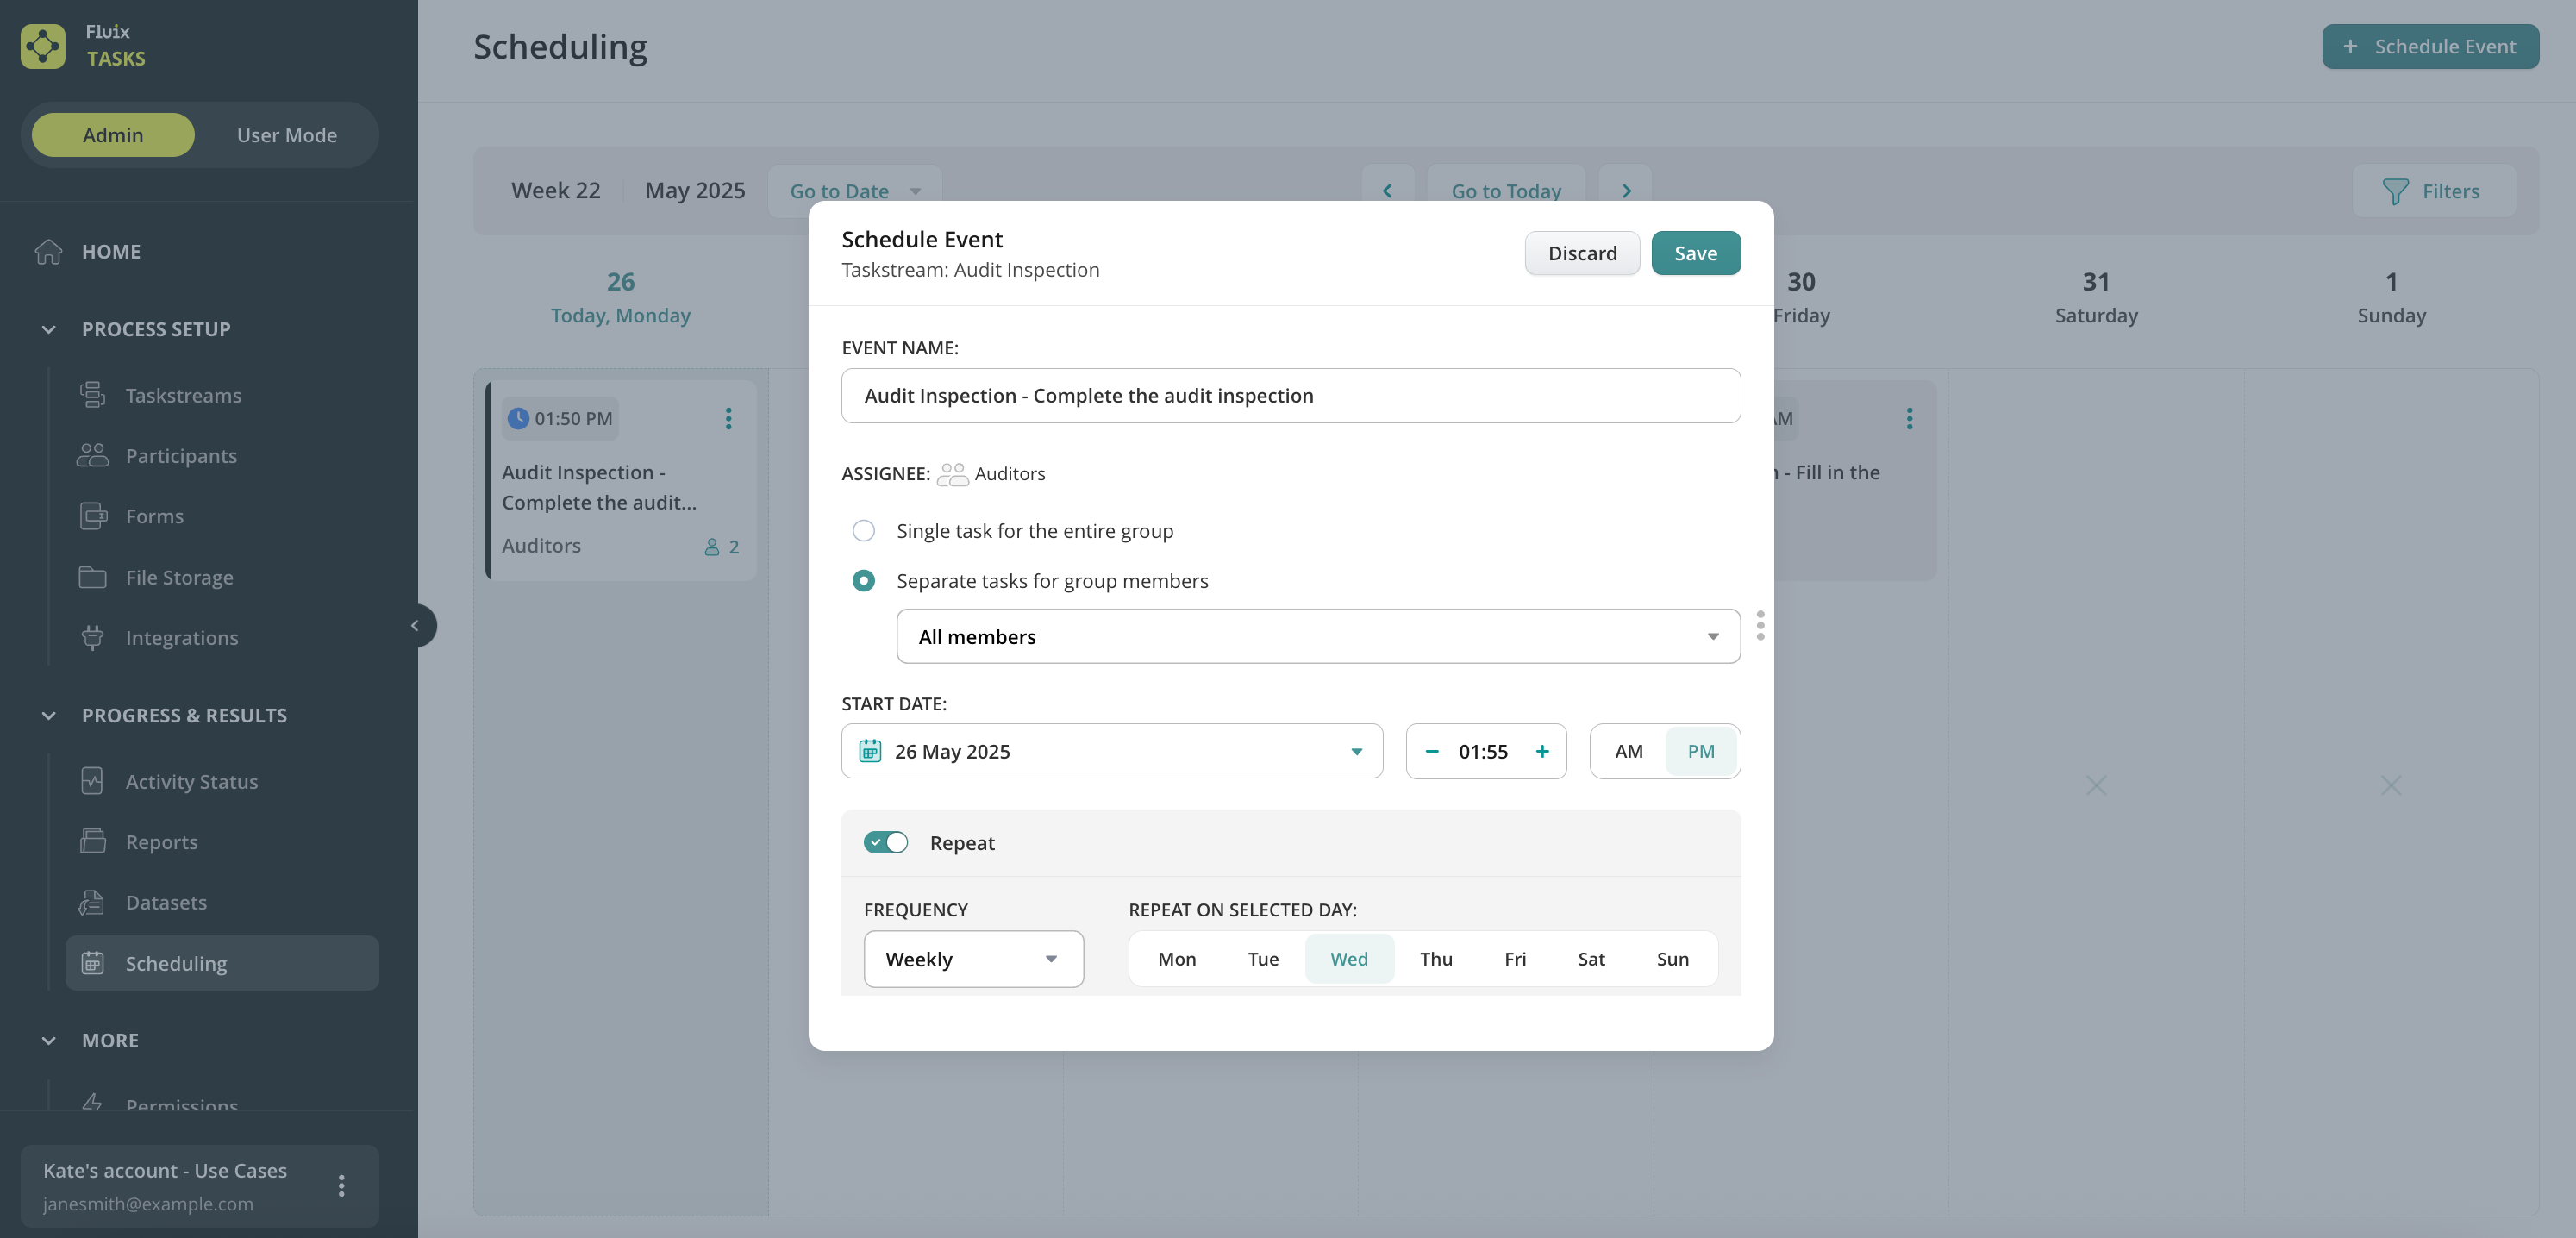Screen dimensions: 2576x1238
Task: Toggle the Repeat switch off
Action: 886,843
